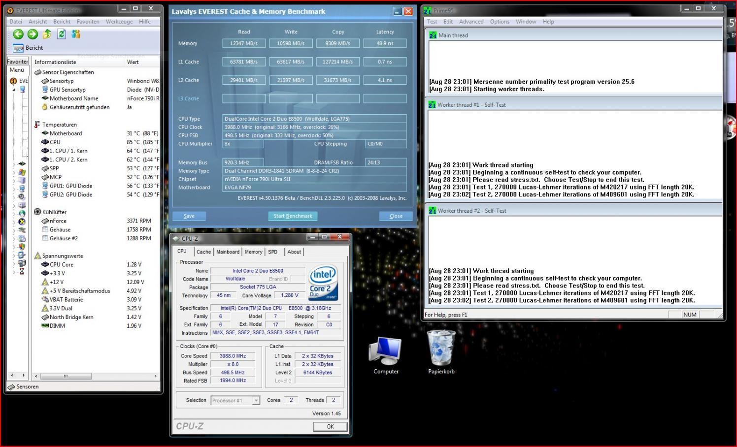Click the green back arrow in EVEREST
This screenshot has width=737, height=447.
click(x=18, y=34)
